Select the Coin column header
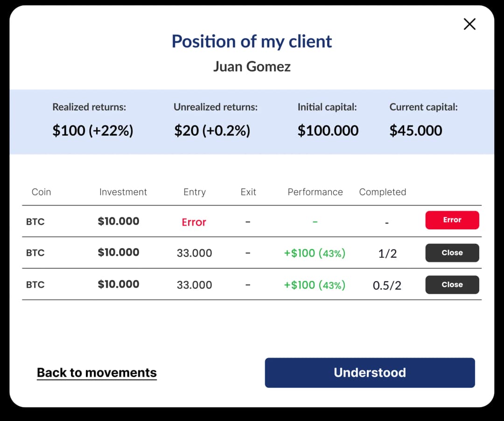Viewport: 504px width, 421px height. pyautogui.click(x=41, y=192)
